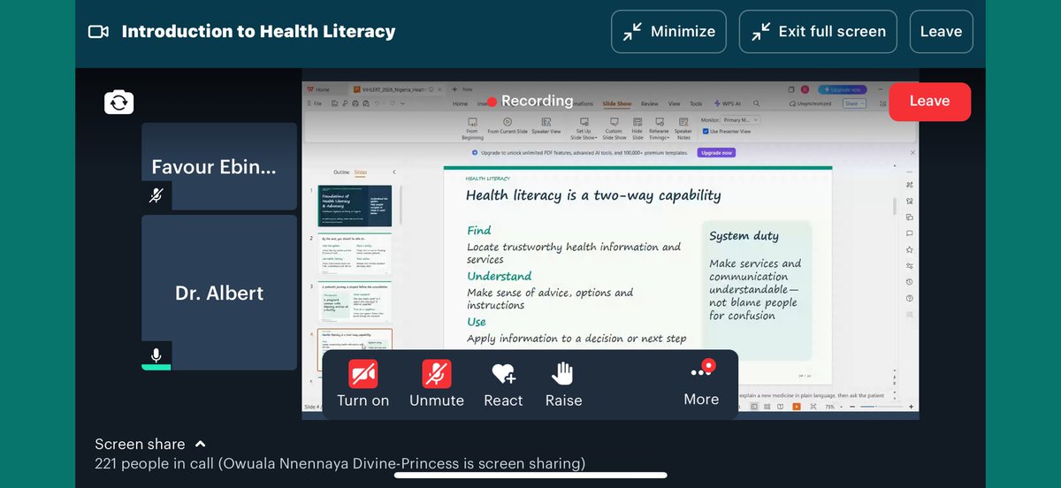Image resolution: width=1061 pixels, height=488 pixels.
Task: Select slide 1 thumbnail Foundations of Health Literacy
Action: [355, 205]
